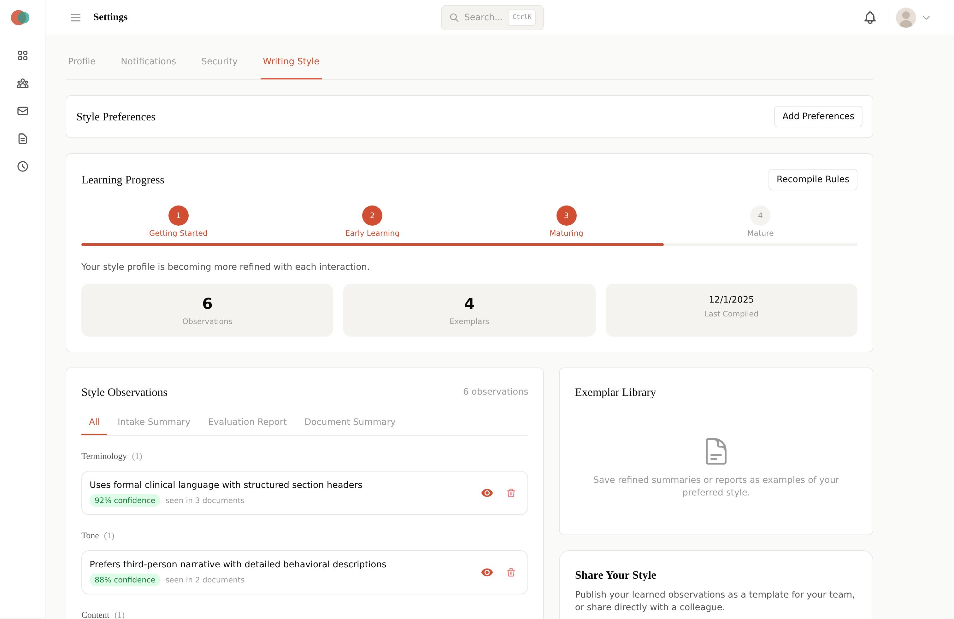Image resolution: width=954 pixels, height=619 pixels.
Task: Click the Recompile Rules button
Action: tap(812, 179)
